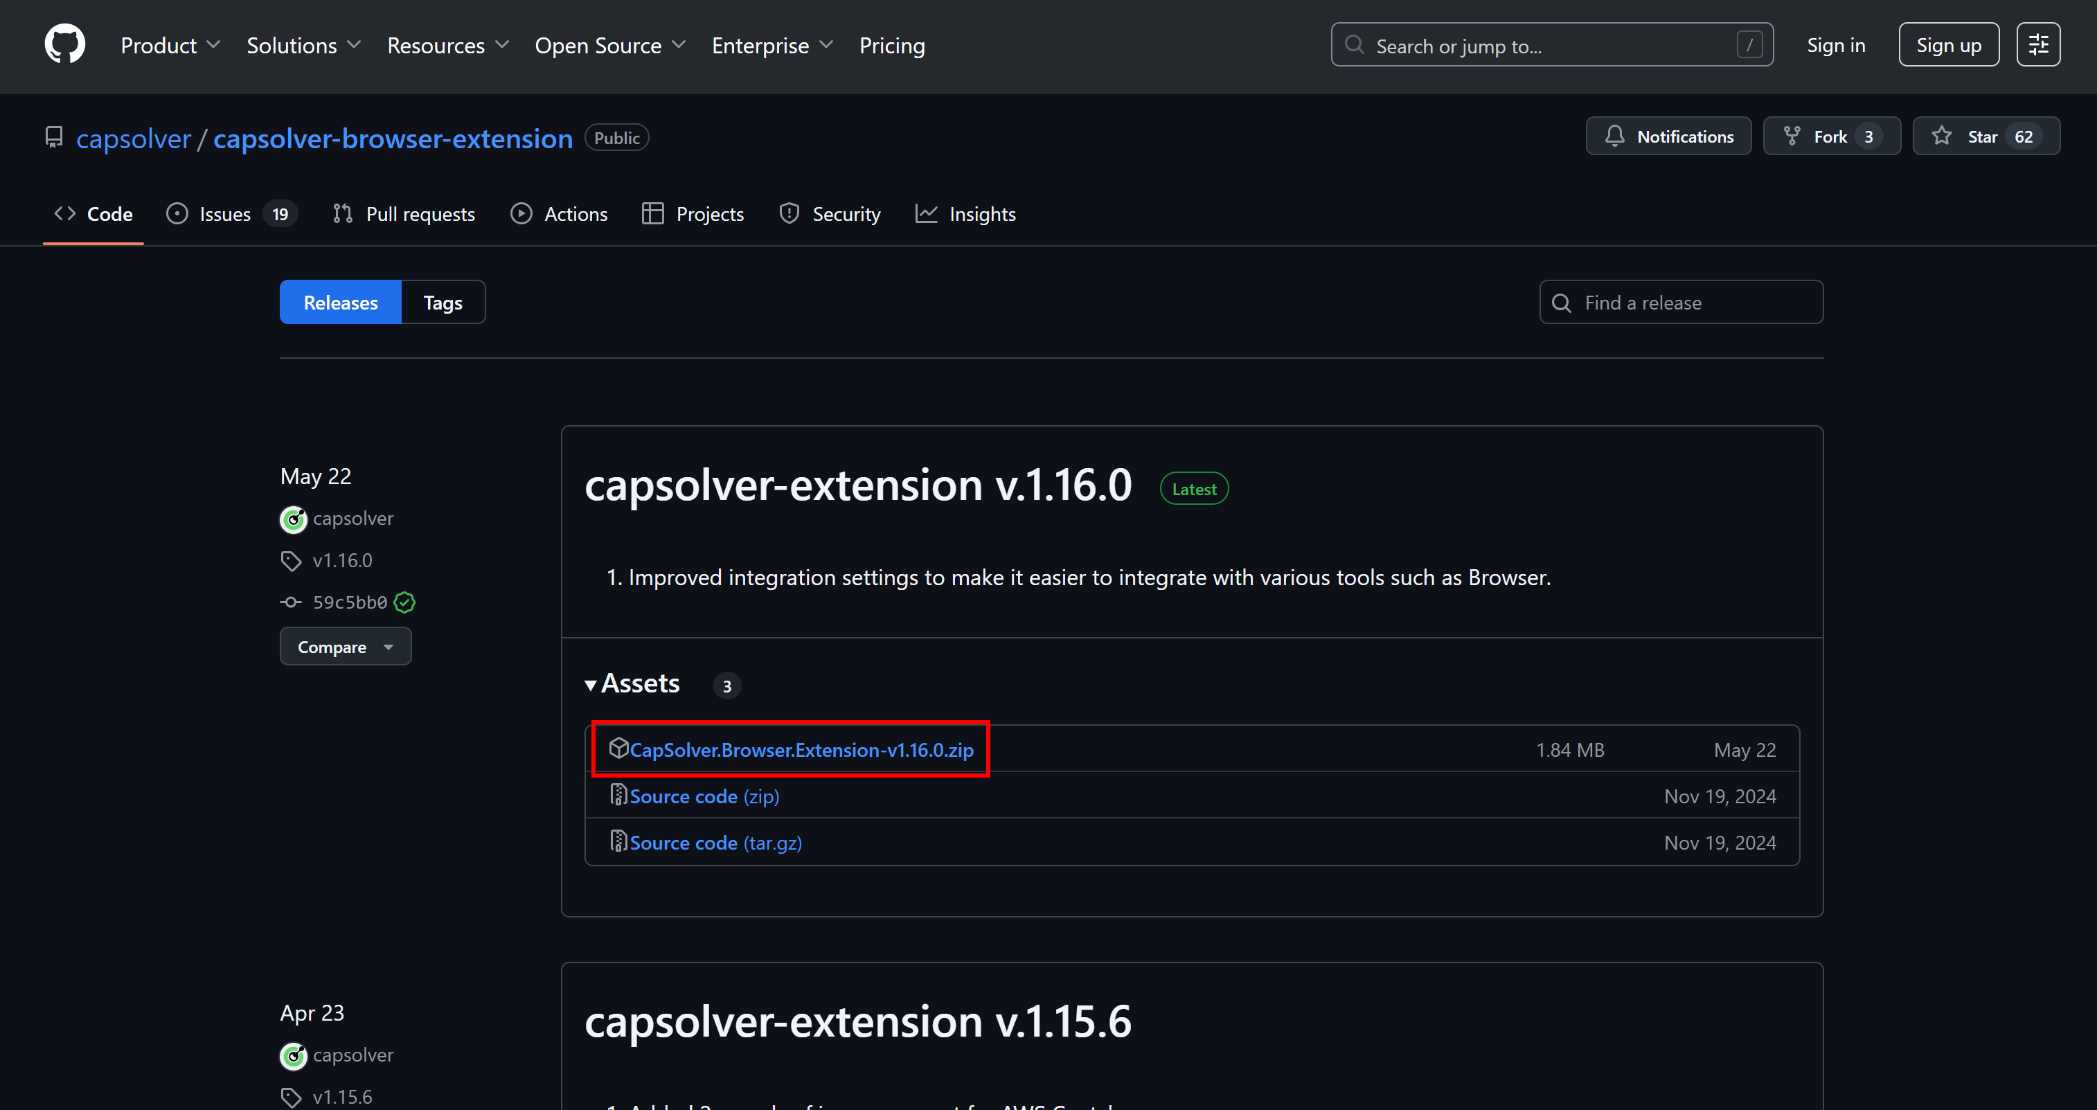Click the GitHub logo icon
This screenshot has height=1110, width=2097.
64,44
